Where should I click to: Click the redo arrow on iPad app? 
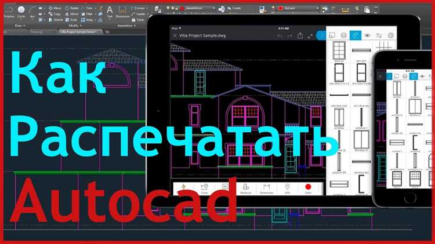pyautogui.click(x=290, y=36)
